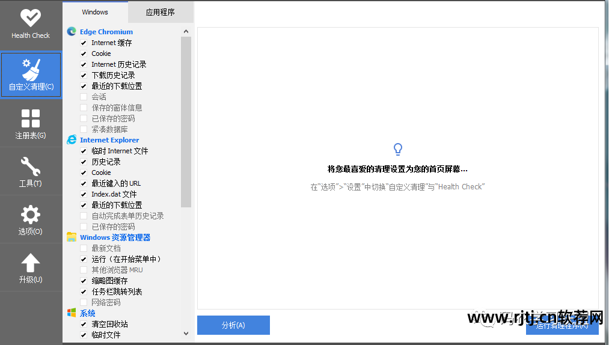Enable 网络密码 checkbox
This screenshot has width=609, height=345.
tap(84, 302)
